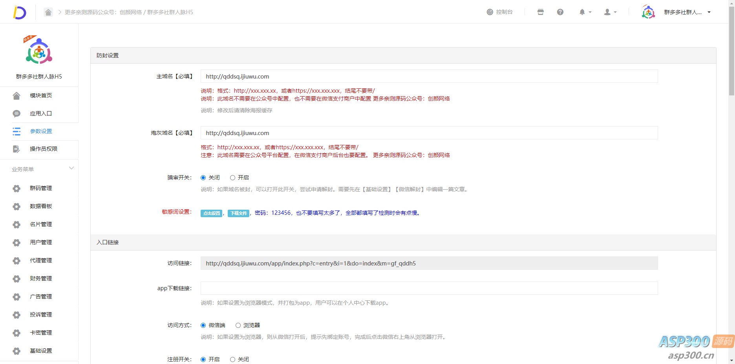The height and width of the screenshot is (364, 735).
Task: Click the D logo in top-left corner
Action: 19,12
